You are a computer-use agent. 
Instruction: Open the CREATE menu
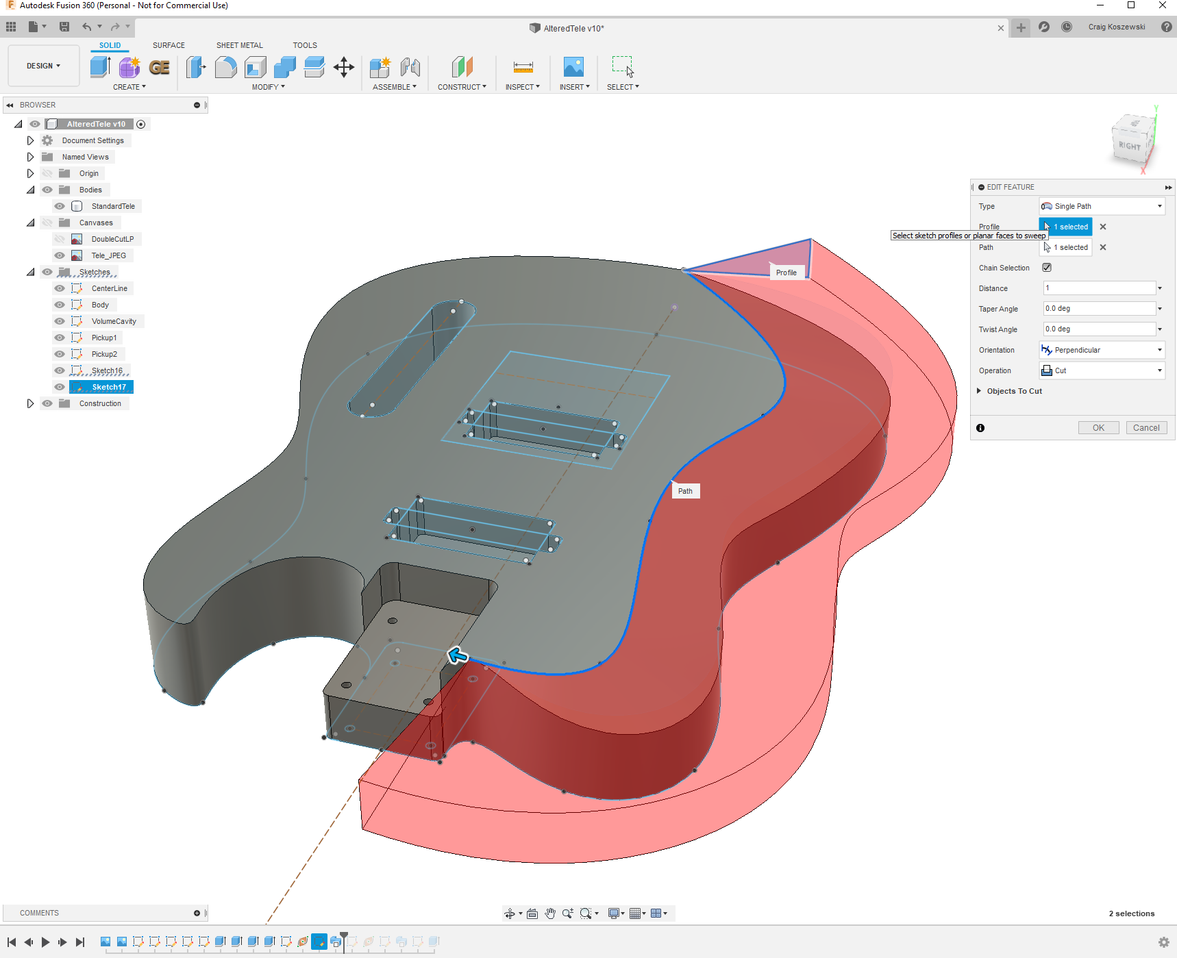point(129,87)
